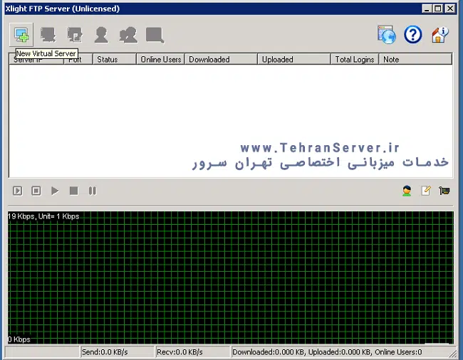Click the greyed-out server monitor toolbar icon
Viewport: 463px width, 360px height.
point(48,34)
